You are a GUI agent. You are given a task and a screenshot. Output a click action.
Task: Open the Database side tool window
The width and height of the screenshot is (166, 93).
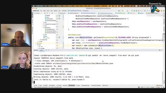pos(164,22)
